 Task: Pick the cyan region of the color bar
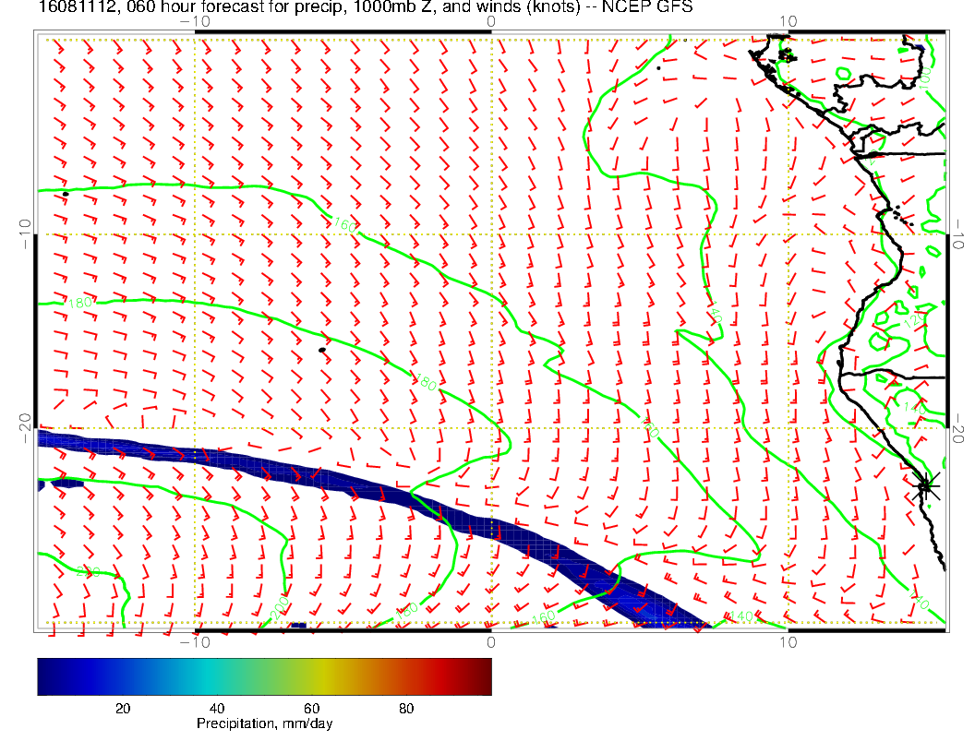(x=194, y=675)
